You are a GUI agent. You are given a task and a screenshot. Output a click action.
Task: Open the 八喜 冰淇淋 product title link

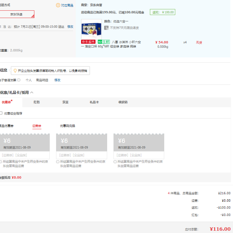click(111, 44)
